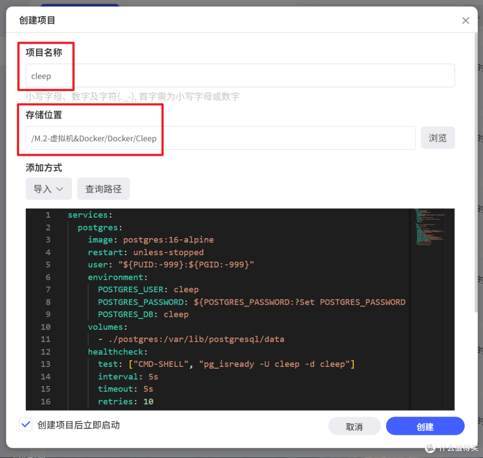
Task: Click the 'volumes:' line
Action: (107, 327)
